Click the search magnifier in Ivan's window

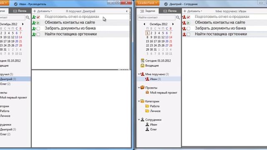click(28, 17)
